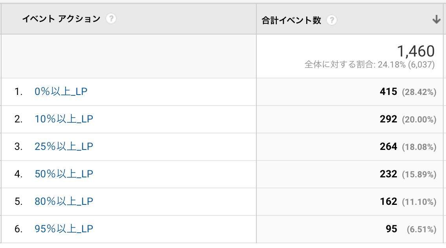Open the 50%以上_LP event action
Image resolution: width=446 pixels, height=248 pixels.
(64, 174)
